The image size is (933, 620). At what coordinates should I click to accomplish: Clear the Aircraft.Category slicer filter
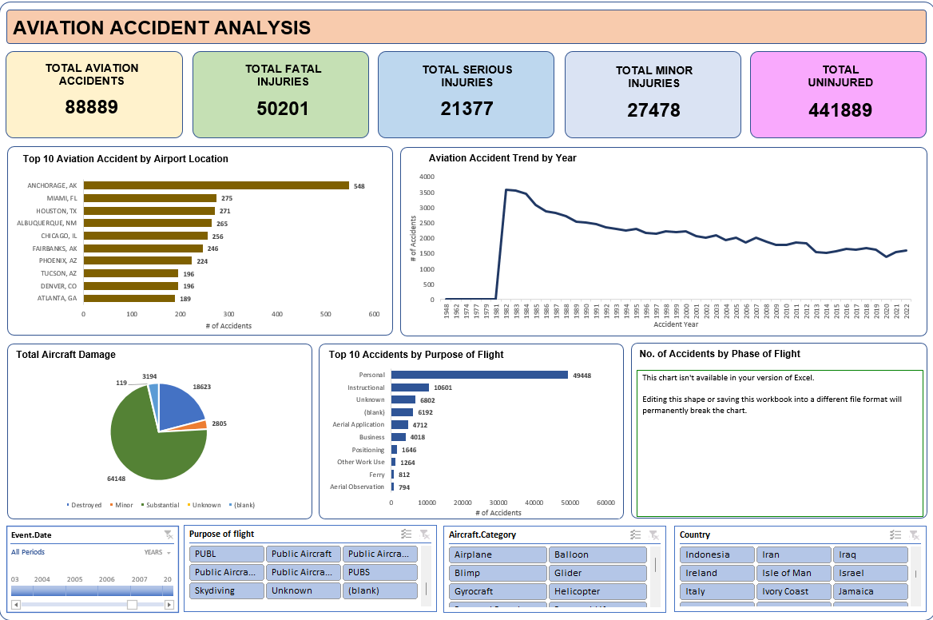click(654, 535)
